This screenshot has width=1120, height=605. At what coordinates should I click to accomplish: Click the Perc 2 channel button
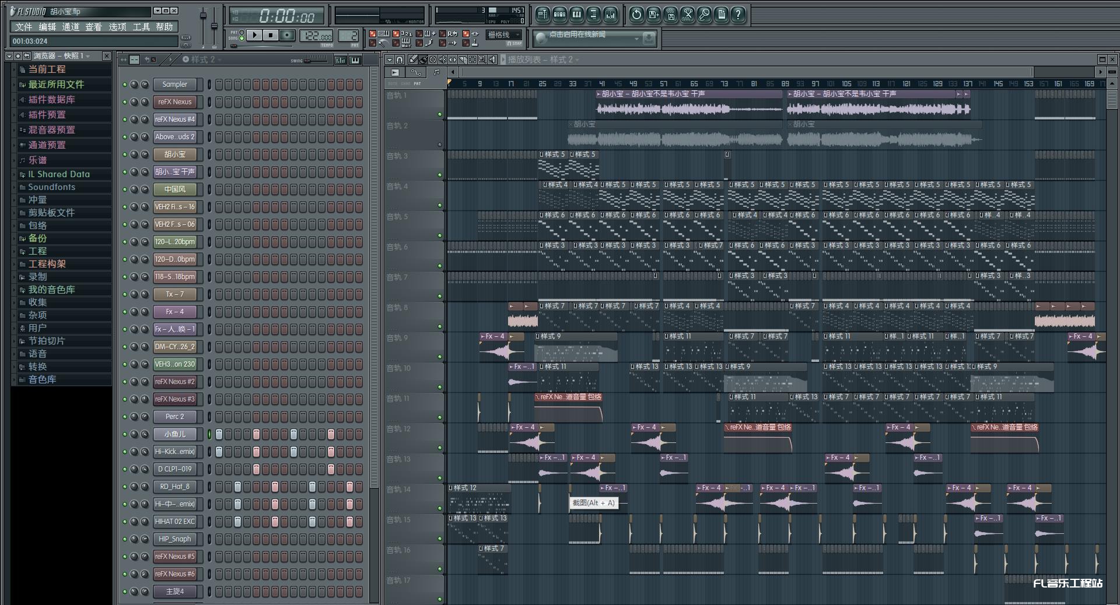(175, 417)
